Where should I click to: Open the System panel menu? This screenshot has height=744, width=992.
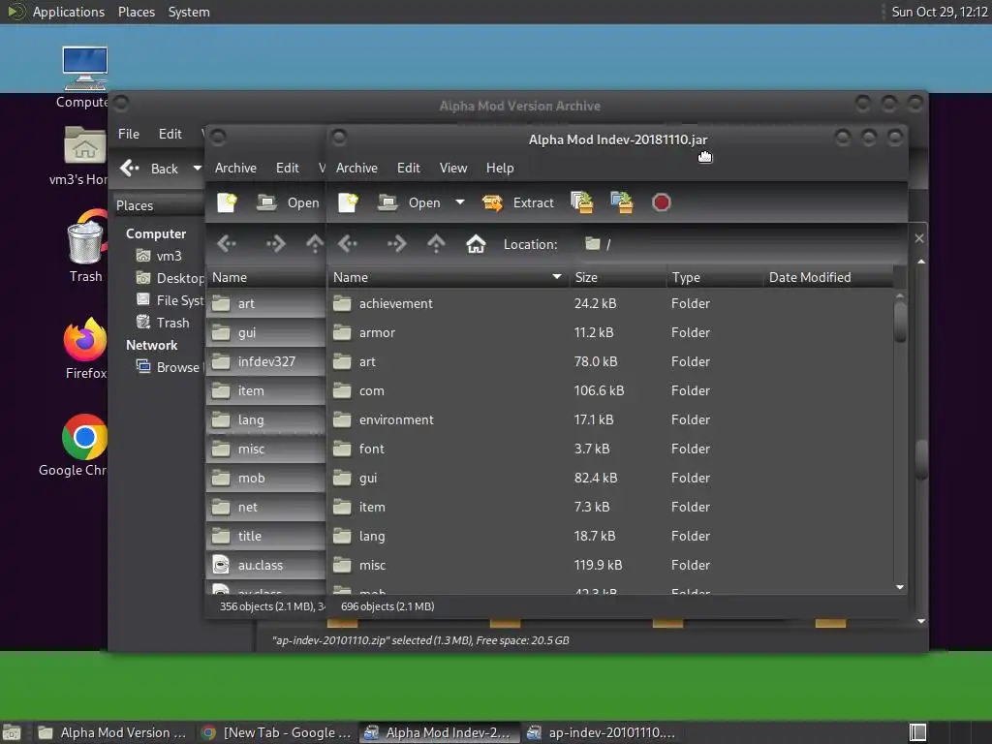click(x=189, y=12)
